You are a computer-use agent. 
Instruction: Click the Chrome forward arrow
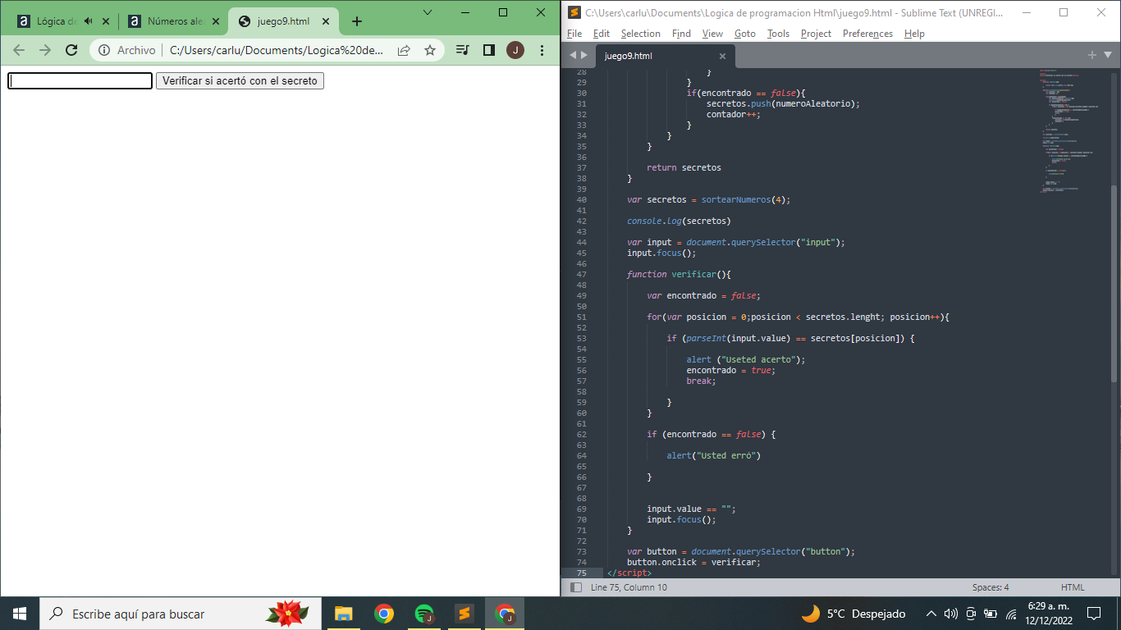point(45,50)
